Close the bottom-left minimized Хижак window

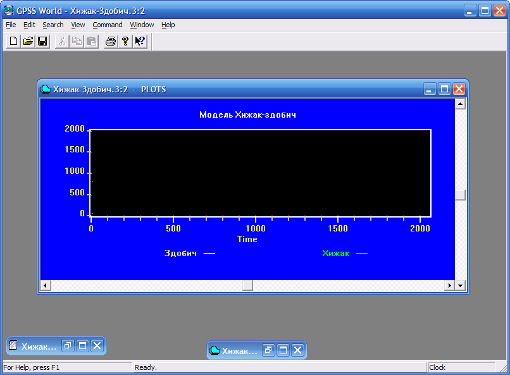(x=97, y=345)
